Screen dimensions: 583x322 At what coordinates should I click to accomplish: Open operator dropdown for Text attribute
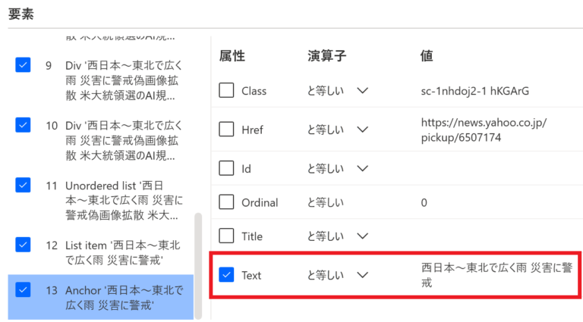point(362,275)
